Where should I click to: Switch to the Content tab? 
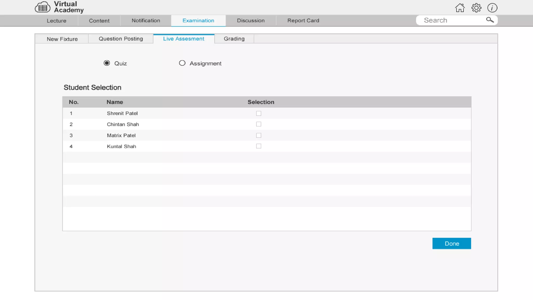(99, 21)
